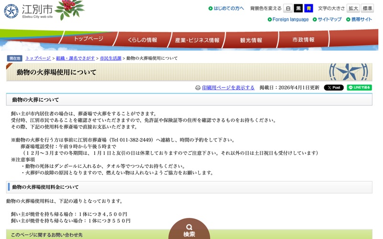
Task: Click the green arrow icon beside Foreign language
Action: point(270,20)
